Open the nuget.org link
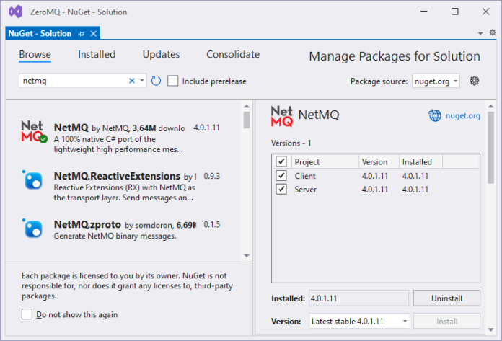 pyautogui.click(x=462, y=115)
